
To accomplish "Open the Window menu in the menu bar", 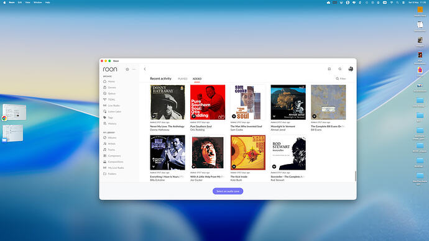I will 38,2.
